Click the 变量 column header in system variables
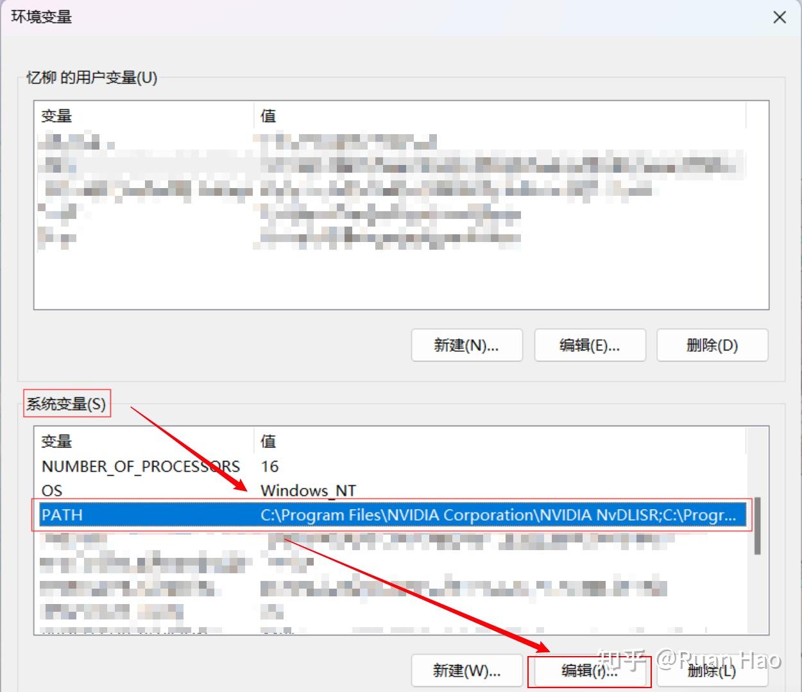 55,442
